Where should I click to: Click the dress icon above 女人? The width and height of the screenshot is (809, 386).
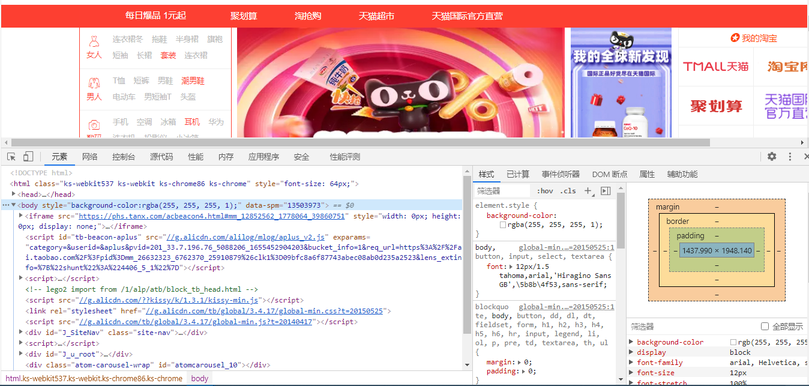pyautogui.click(x=94, y=41)
